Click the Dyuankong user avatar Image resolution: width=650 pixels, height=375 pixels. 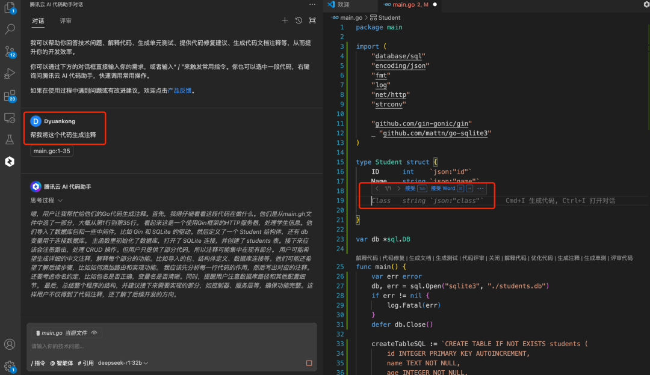click(36, 121)
